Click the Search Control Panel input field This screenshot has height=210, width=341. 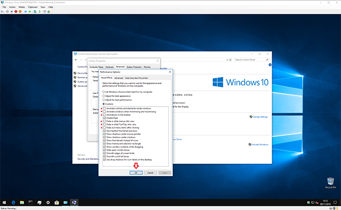click(x=250, y=60)
